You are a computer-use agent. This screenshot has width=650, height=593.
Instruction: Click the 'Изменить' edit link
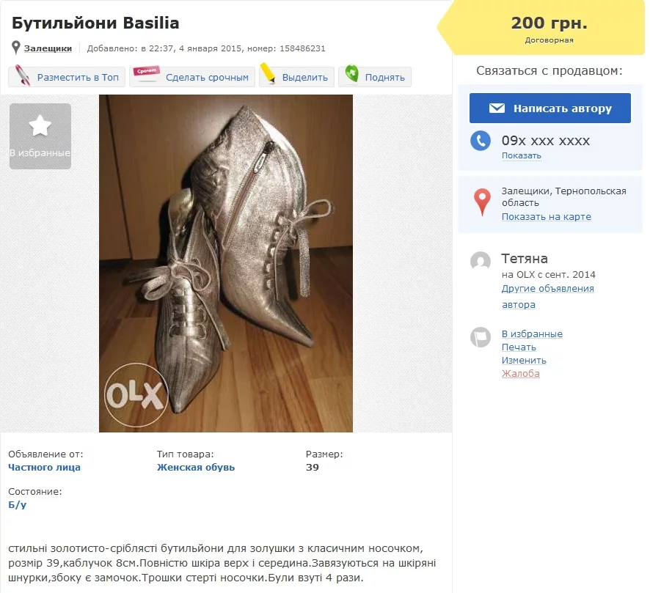(524, 361)
